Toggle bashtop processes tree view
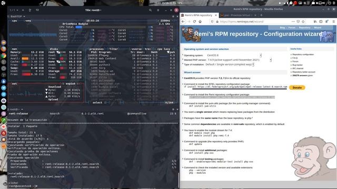337x189 pixels. click(x=147, y=49)
